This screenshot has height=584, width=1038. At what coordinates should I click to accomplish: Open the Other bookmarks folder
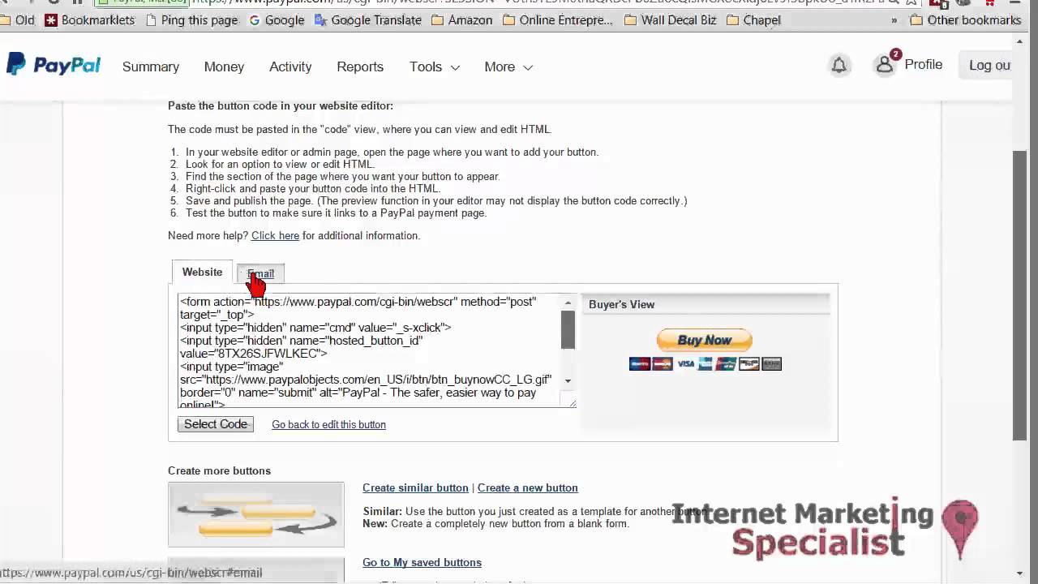(965, 19)
